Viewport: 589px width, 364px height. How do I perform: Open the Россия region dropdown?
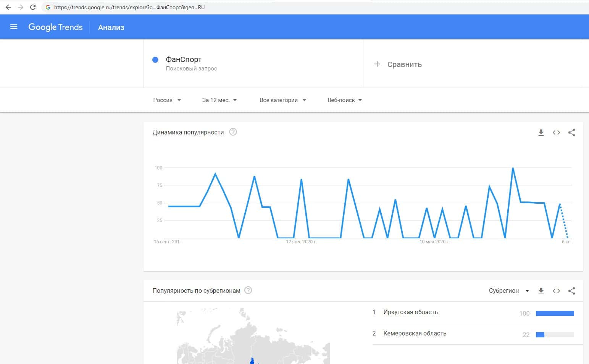pyautogui.click(x=167, y=100)
